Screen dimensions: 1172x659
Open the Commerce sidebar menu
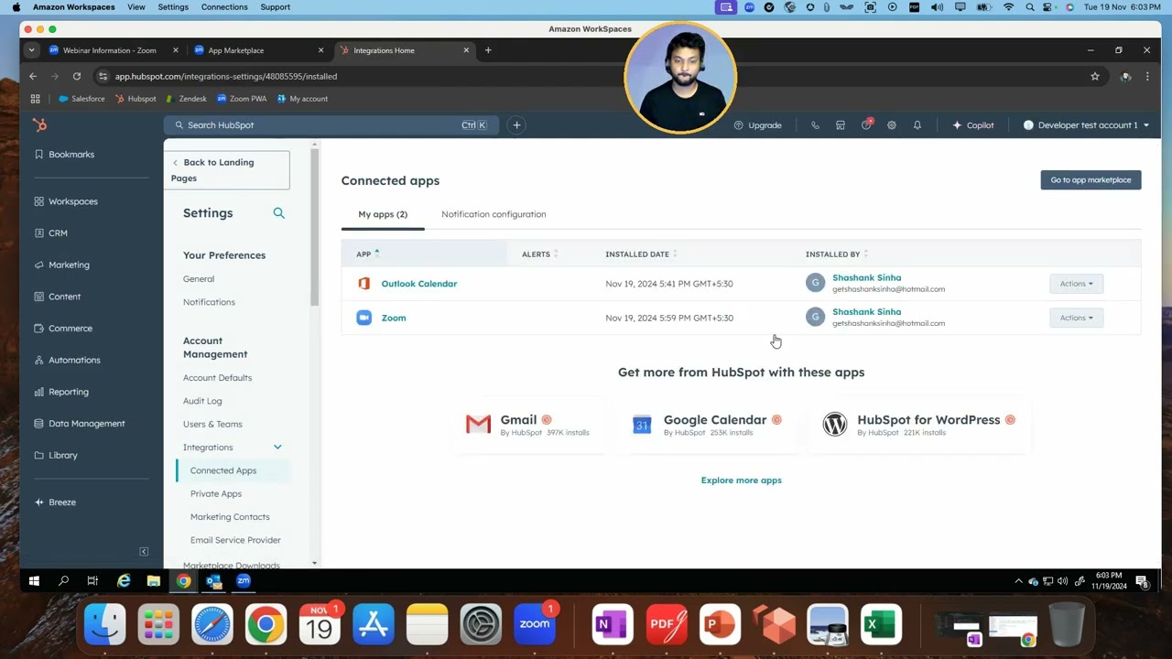pos(63,329)
